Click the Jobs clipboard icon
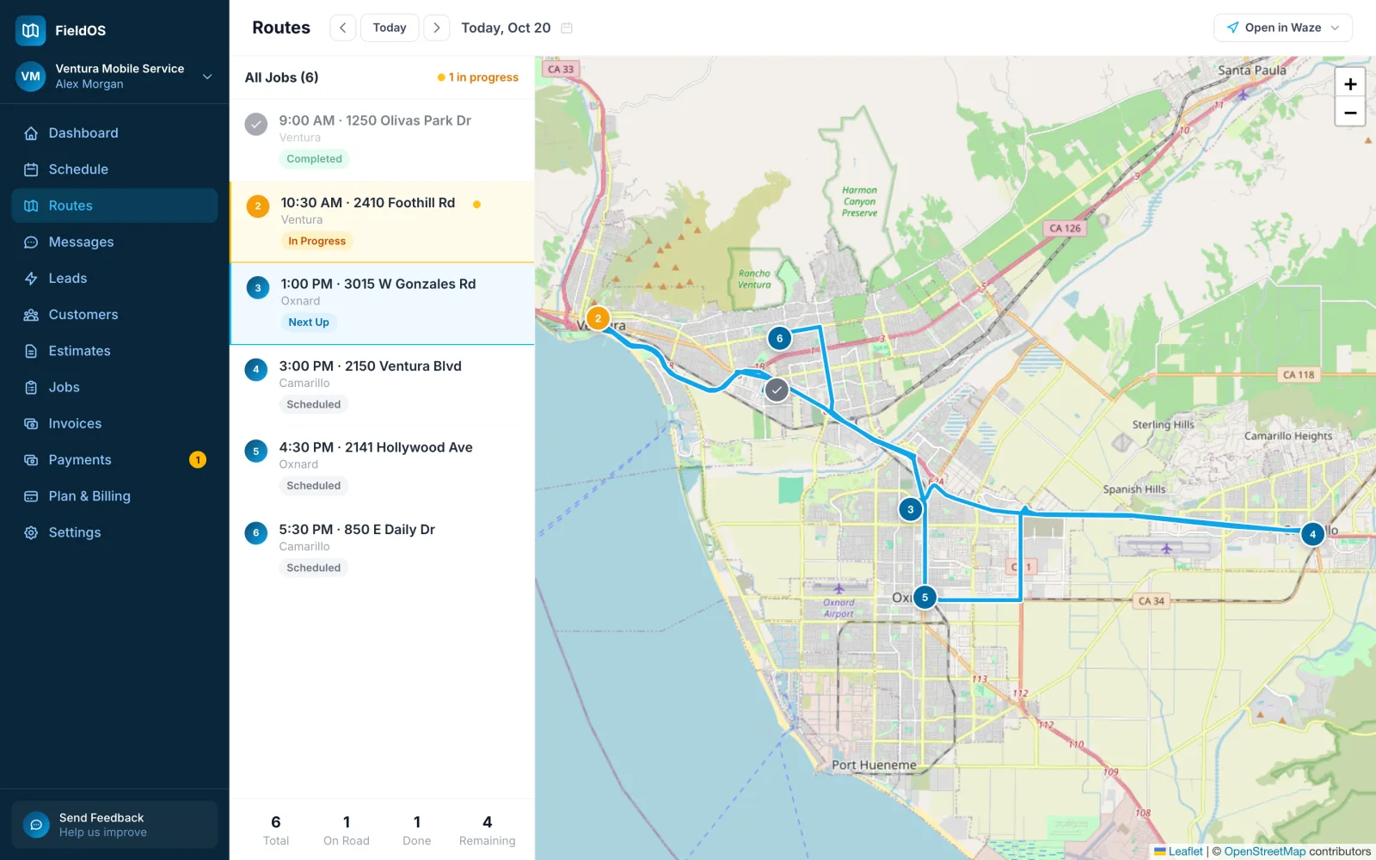Screen dimensions: 1376x860 pos(31,387)
